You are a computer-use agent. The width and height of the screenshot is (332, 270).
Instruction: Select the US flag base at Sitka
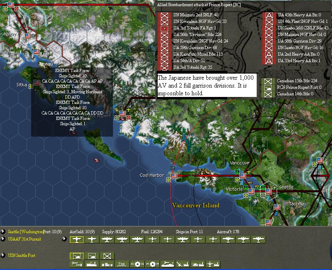[36, 82]
